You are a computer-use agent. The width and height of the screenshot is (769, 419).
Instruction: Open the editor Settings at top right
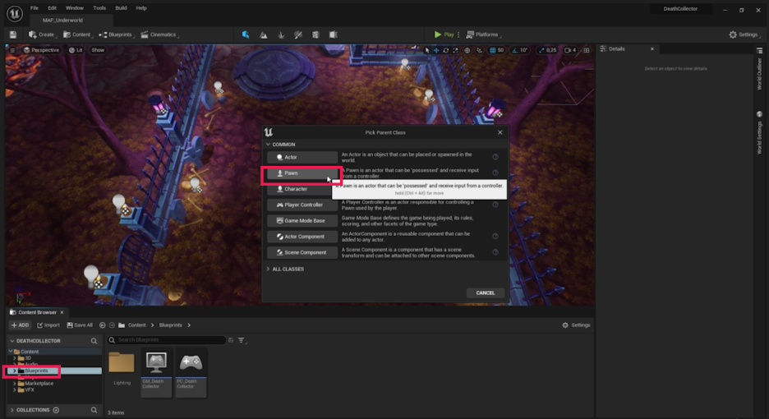[x=744, y=35]
